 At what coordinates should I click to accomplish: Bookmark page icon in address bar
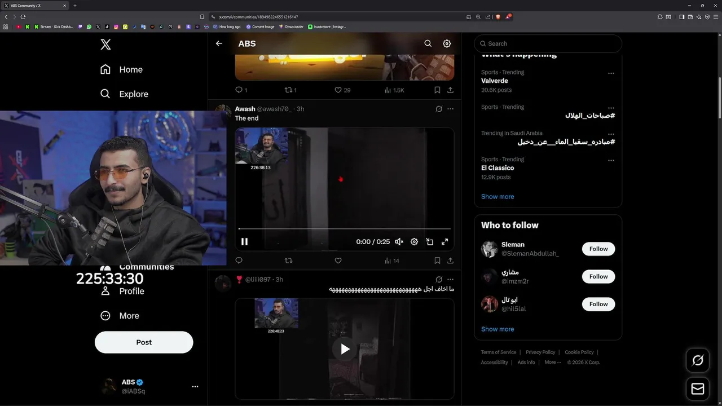pyautogui.click(x=202, y=17)
